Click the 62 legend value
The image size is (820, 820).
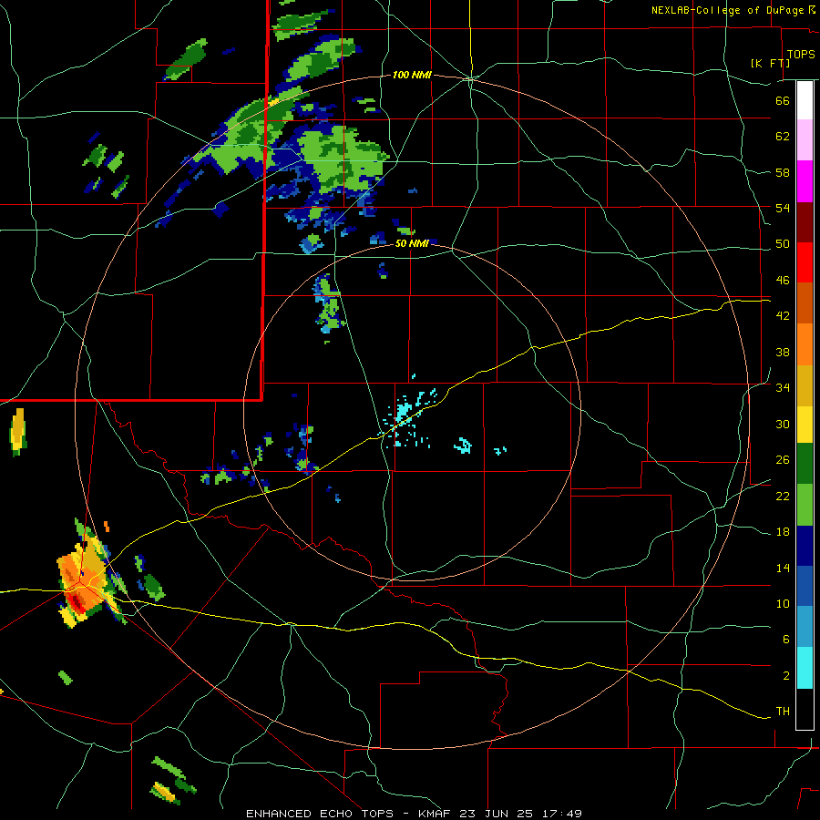[x=783, y=137]
